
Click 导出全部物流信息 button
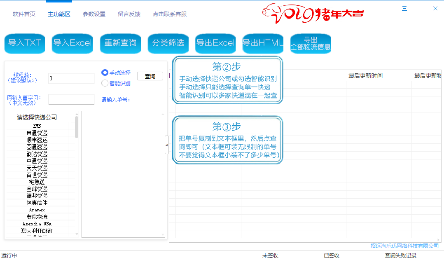311,43
